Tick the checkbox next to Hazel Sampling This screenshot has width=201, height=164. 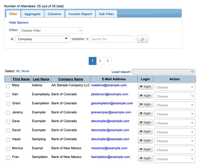[8, 140]
